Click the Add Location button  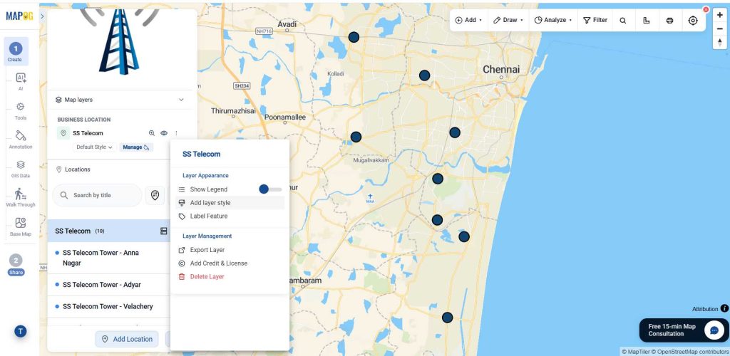click(127, 339)
